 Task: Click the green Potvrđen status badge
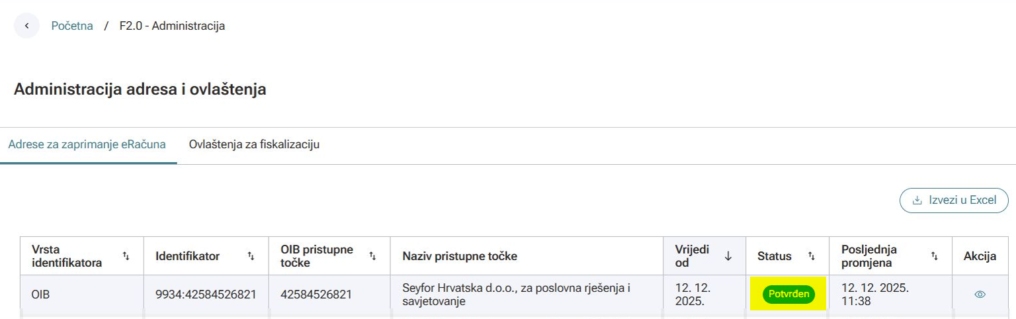coord(788,294)
